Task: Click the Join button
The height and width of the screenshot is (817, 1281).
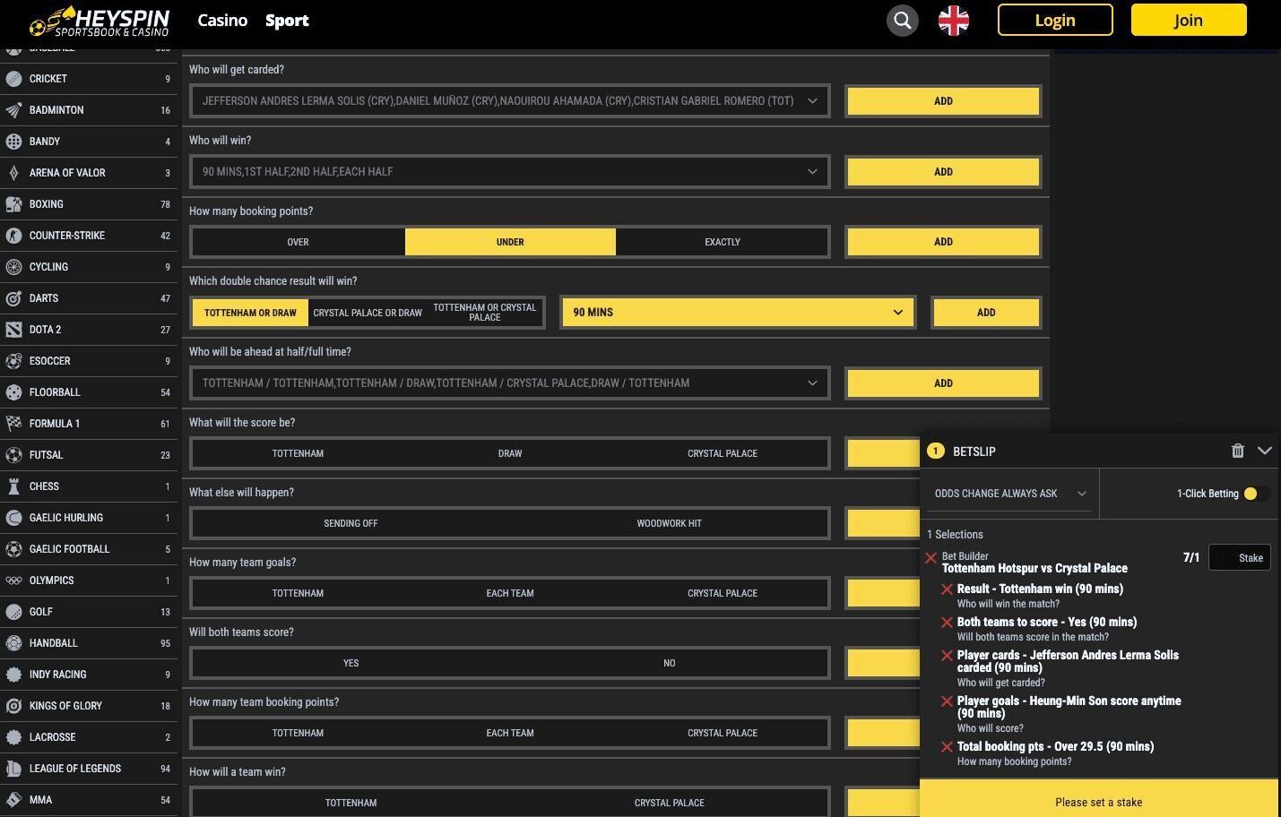Action: pos(1189,20)
